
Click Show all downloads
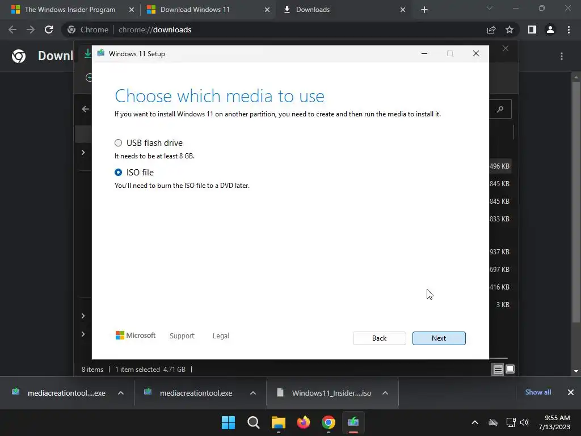[x=538, y=392]
